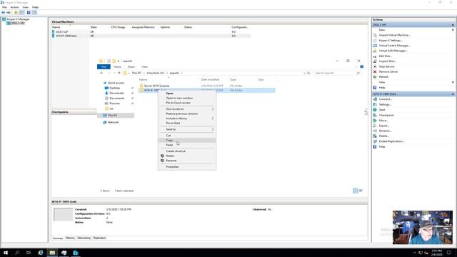Click the Inspect Disk icon in Actions
This screenshot has height=257, width=457.
pos(375,61)
